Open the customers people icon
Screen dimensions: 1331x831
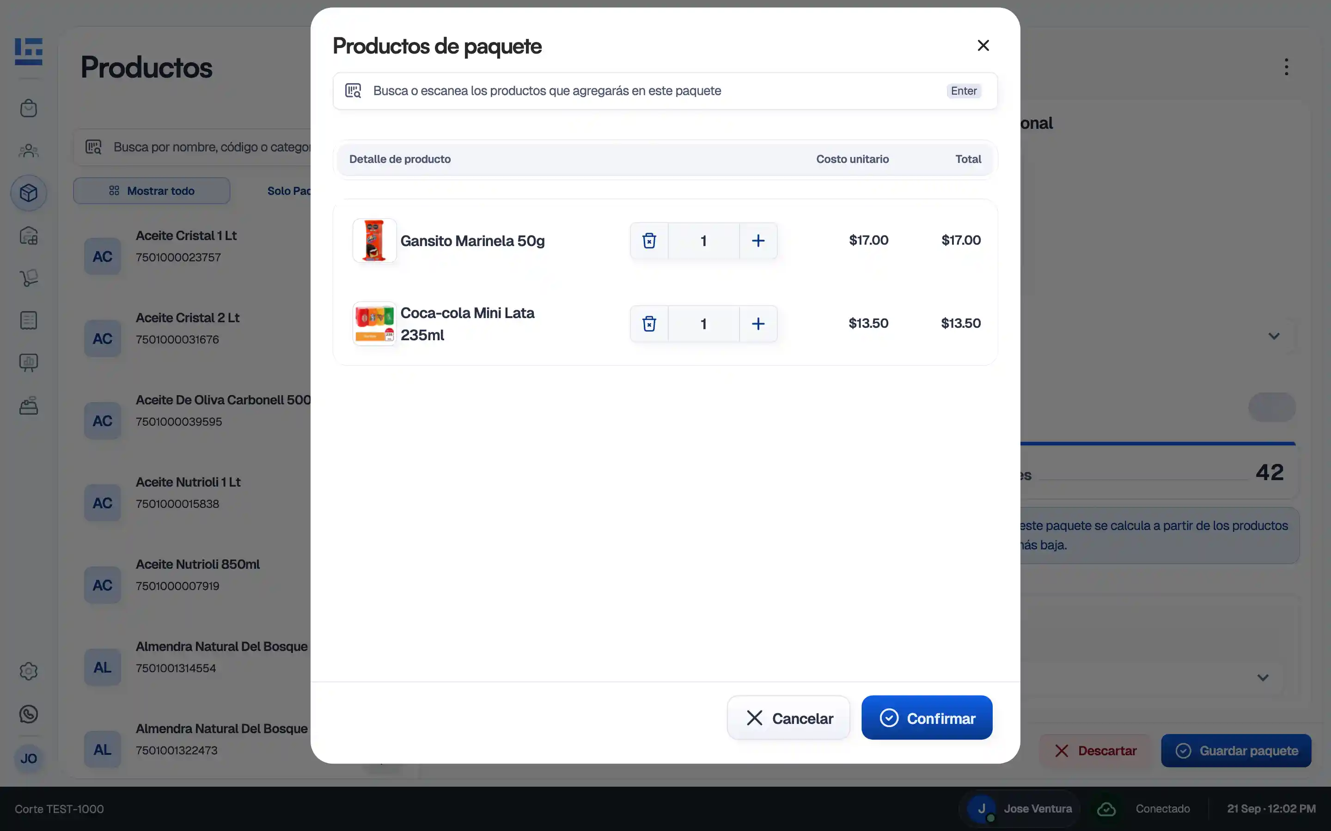[x=29, y=151]
